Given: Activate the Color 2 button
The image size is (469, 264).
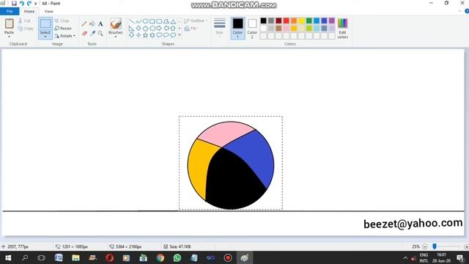Looking at the screenshot, I should click(252, 29).
